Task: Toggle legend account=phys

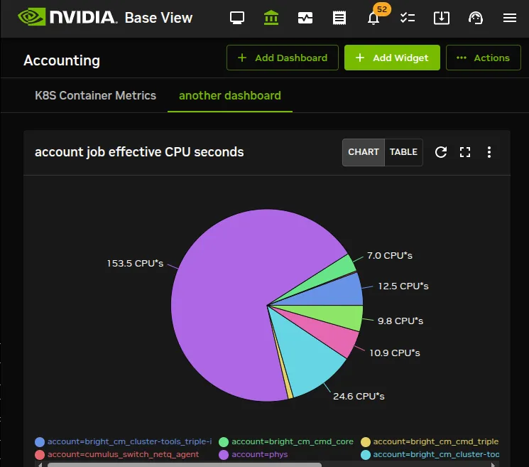Action: tap(253, 454)
